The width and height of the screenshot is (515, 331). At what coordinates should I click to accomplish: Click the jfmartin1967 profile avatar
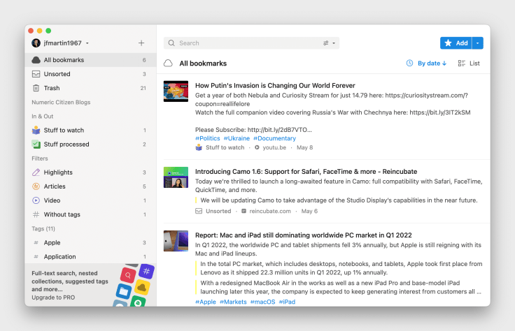pyautogui.click(x=36, y=43)
